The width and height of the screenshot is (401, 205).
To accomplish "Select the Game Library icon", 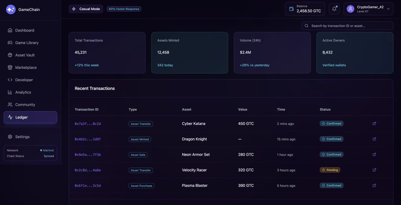I will (x=10, y=42).
